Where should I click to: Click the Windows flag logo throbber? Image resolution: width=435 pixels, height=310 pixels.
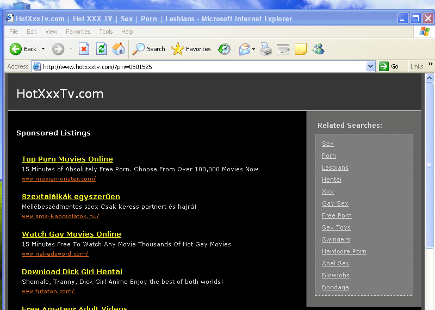coord(425,32)
